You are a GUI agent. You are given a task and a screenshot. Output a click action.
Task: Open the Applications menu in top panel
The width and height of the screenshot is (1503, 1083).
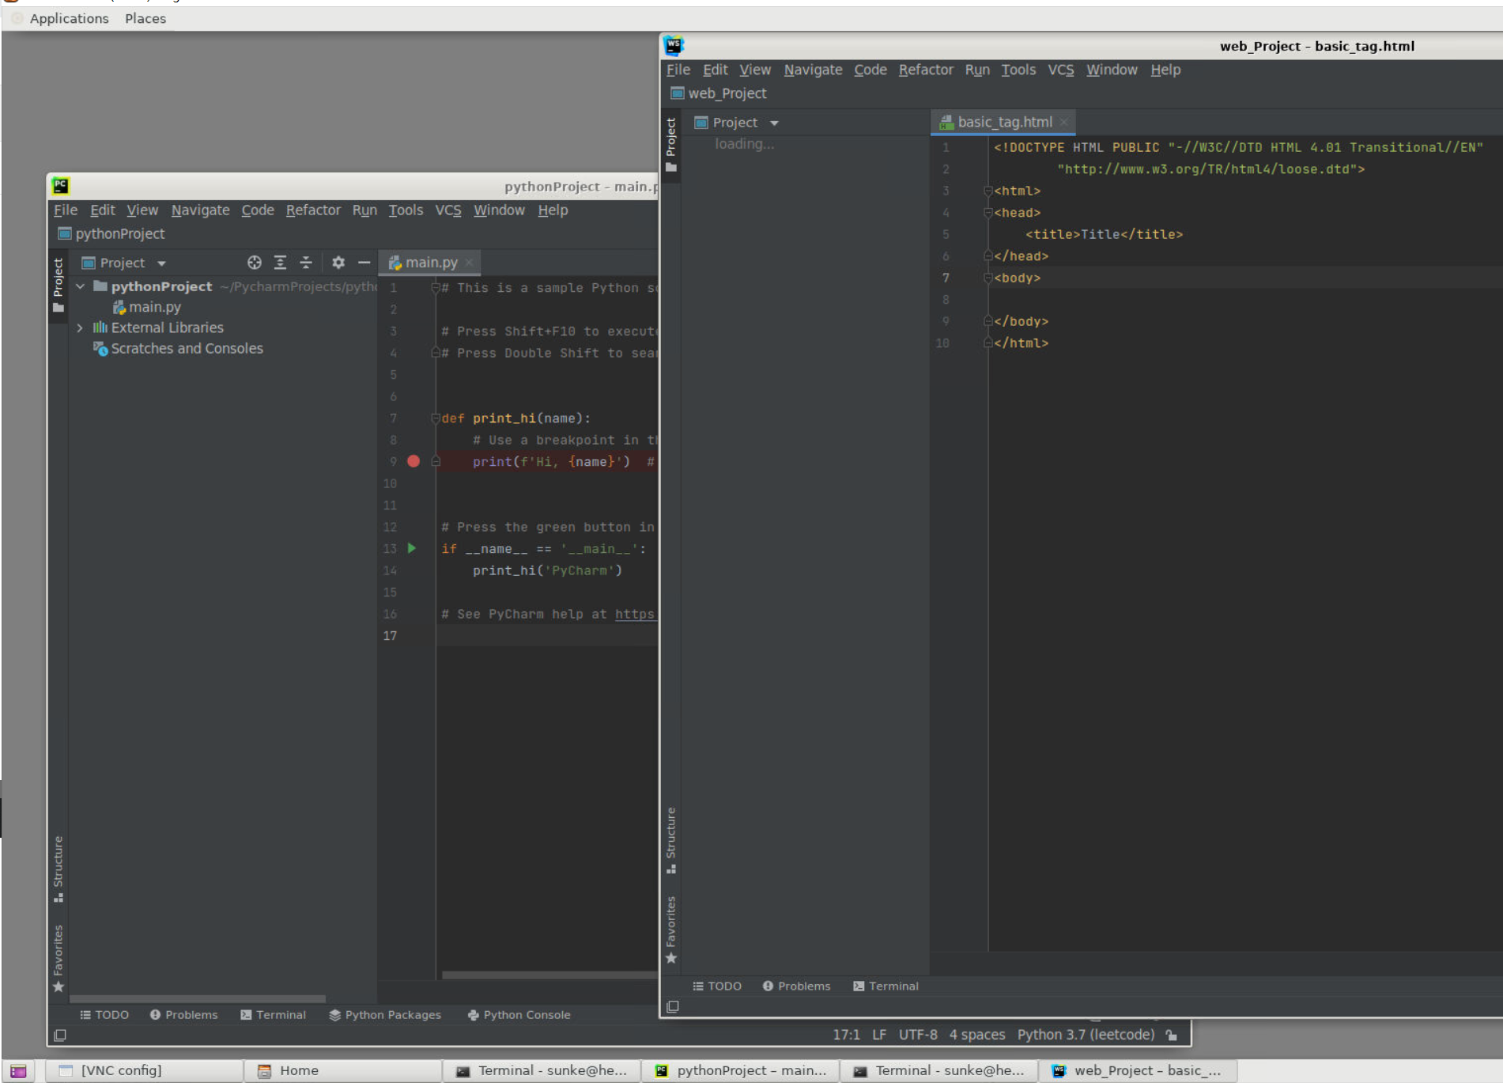[70, 18]
